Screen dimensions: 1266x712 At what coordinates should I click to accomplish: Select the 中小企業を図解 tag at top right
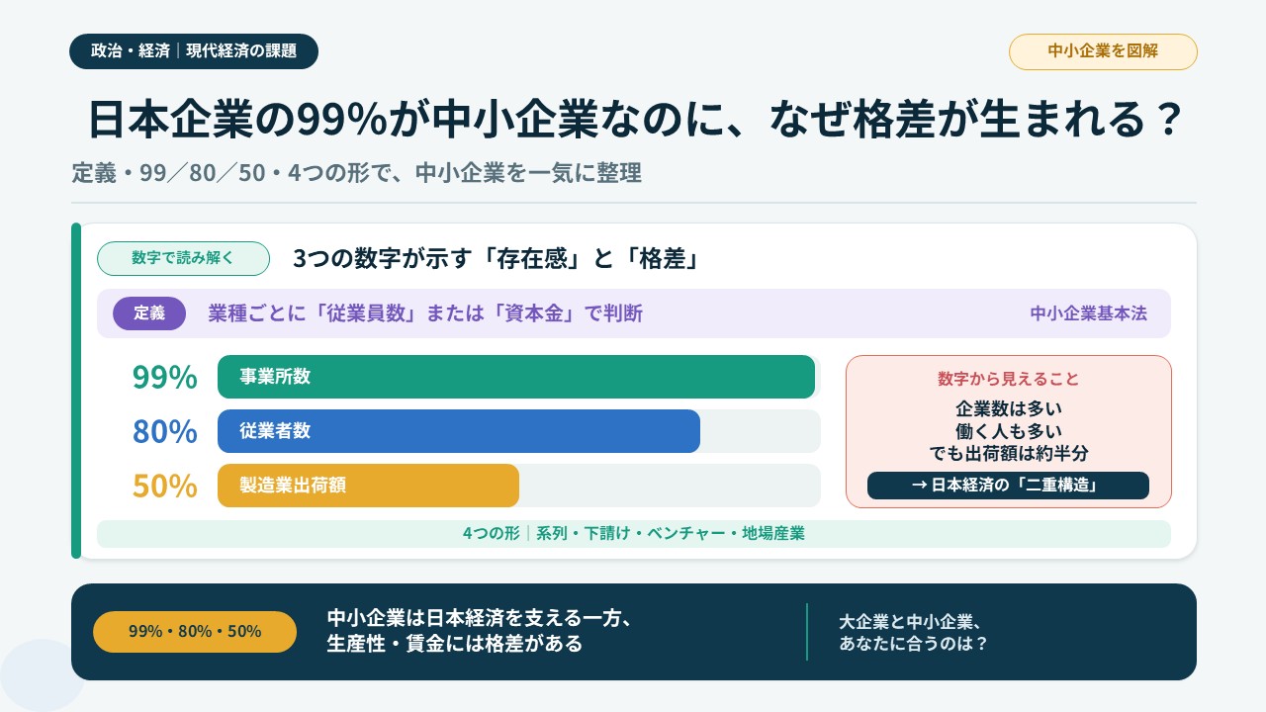coord(1103,51)
